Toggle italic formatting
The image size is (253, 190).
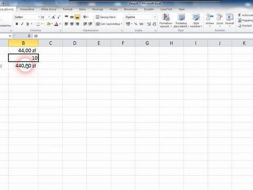[x=22, y=24]
